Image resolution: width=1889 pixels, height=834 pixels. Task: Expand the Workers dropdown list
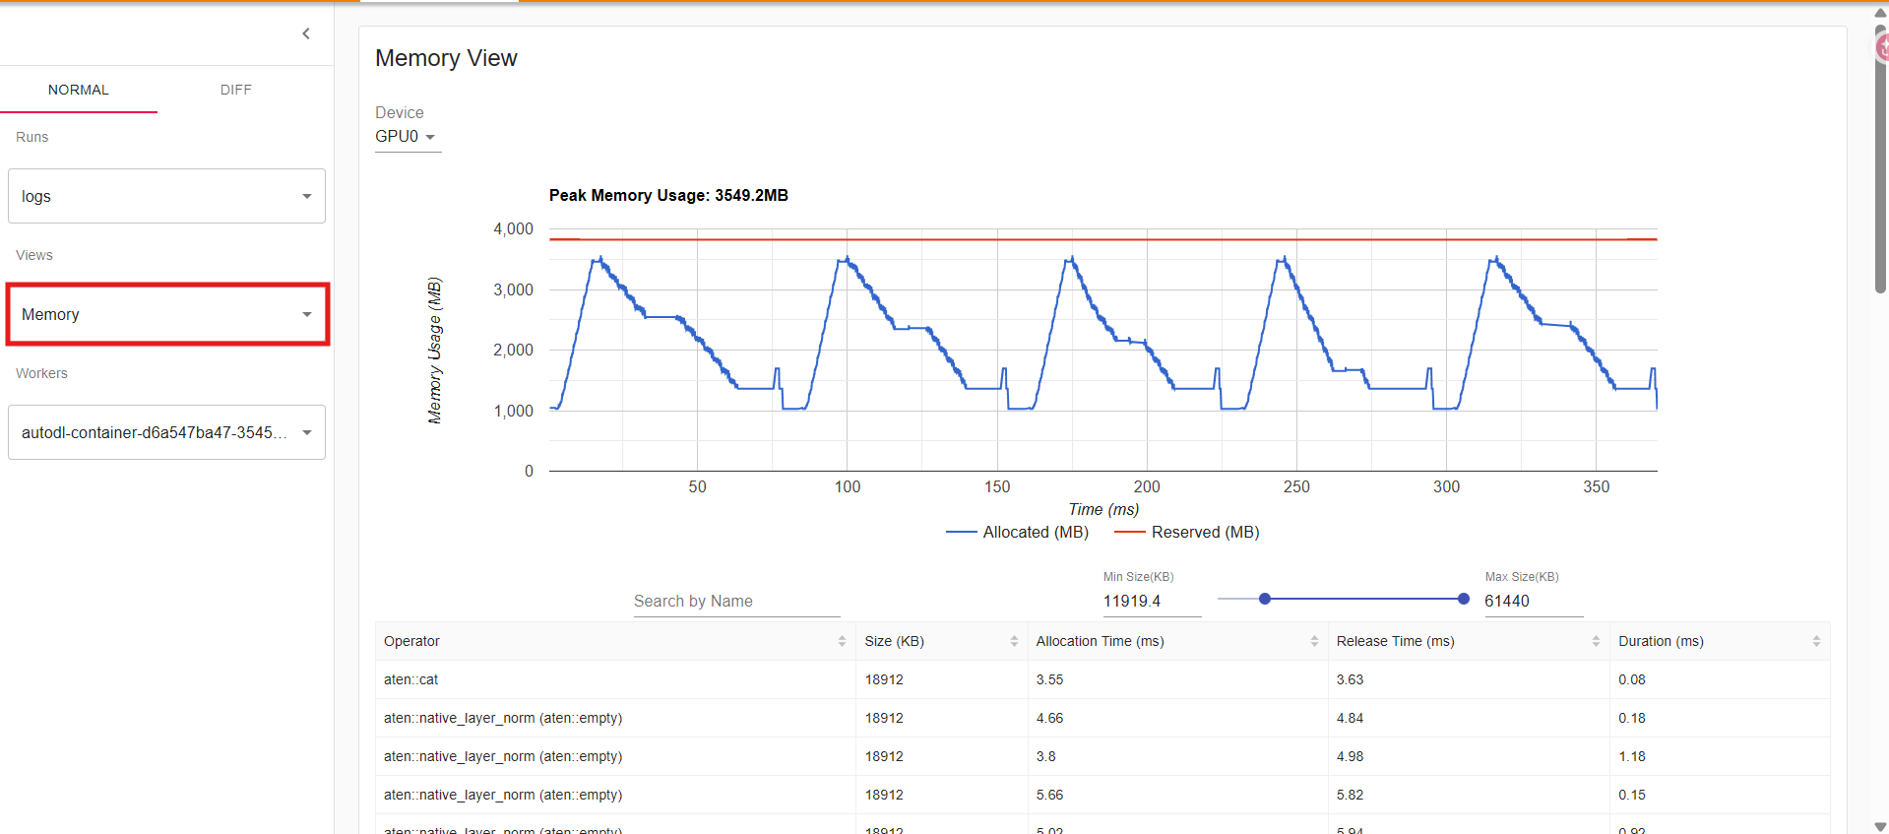tap(166, 432)
